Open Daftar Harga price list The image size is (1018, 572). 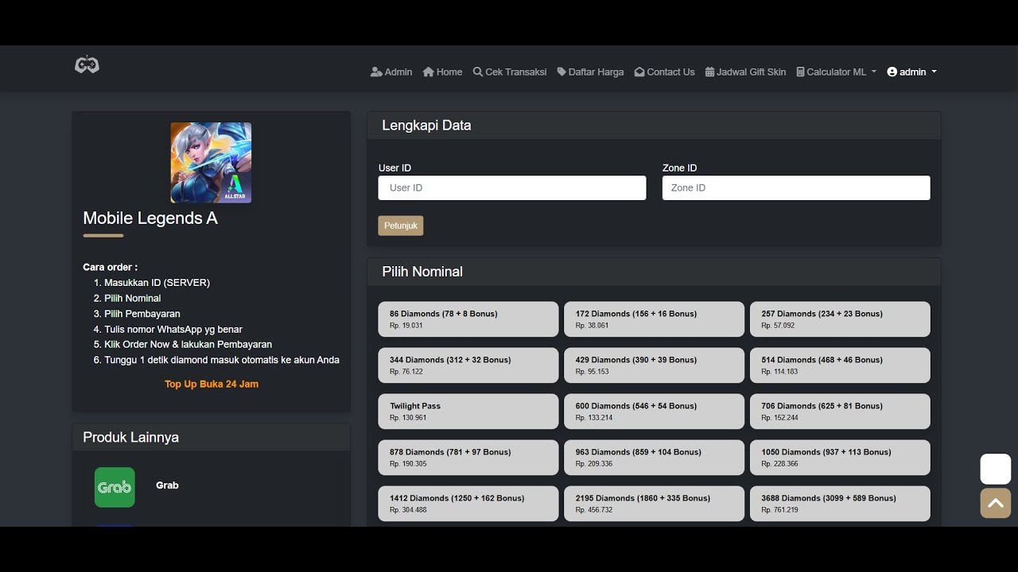point(590,71)
